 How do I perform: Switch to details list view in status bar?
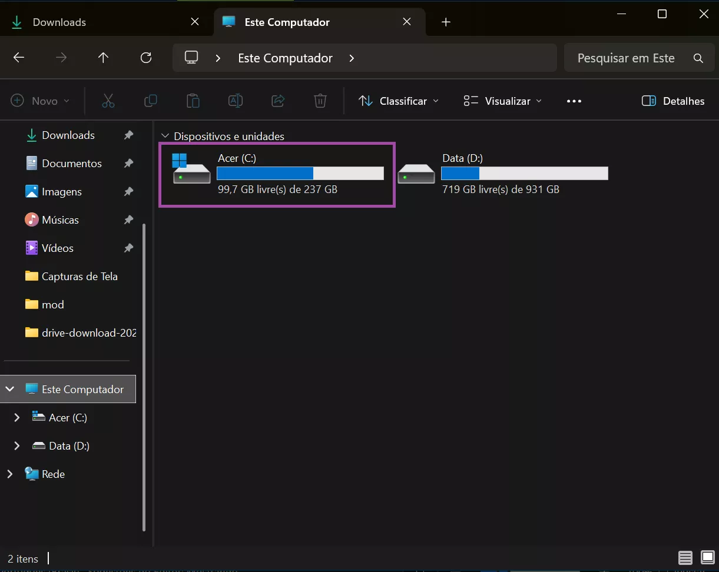[x=685, y=557]
